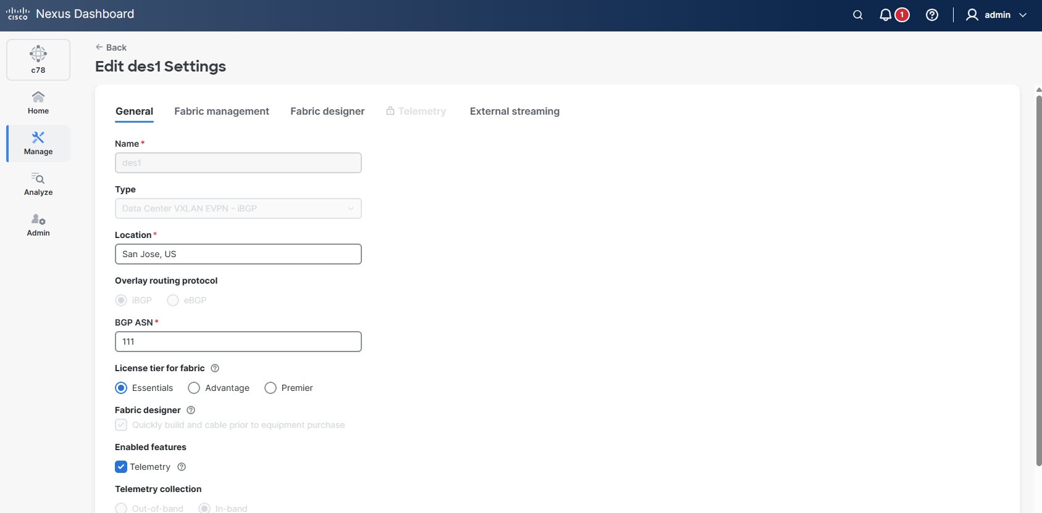Select the Premier license tier

click(271, 388)
